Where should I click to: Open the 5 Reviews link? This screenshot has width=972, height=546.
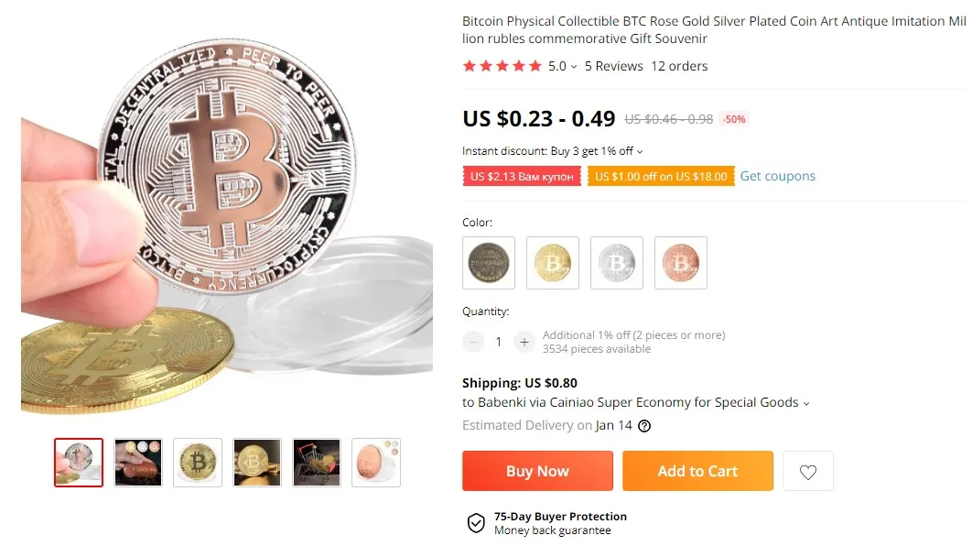point(614,66)
